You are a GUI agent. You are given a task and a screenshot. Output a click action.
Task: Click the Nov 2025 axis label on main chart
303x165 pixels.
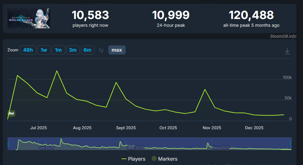coord(212,128)
